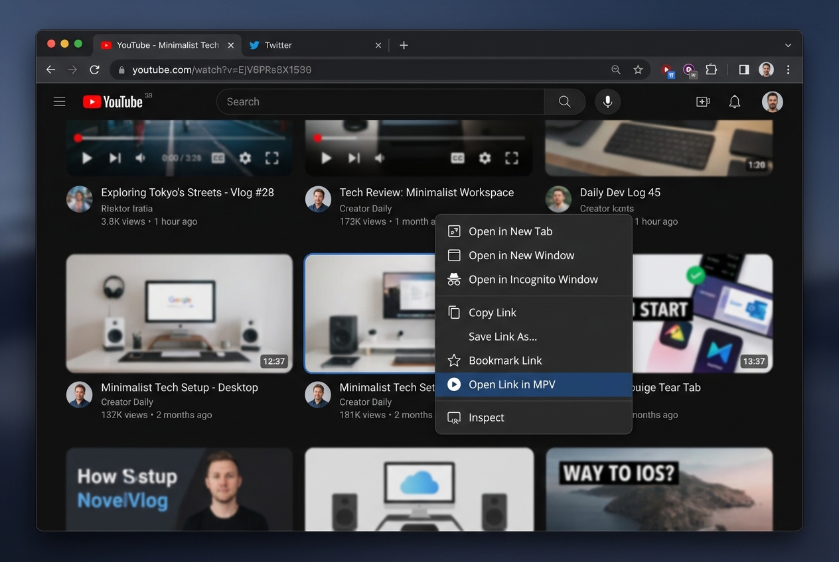Open channel avatar beside Tokyo's Streets vlog
This screenshot has width=839, height=562.
[x=80, y=199]
